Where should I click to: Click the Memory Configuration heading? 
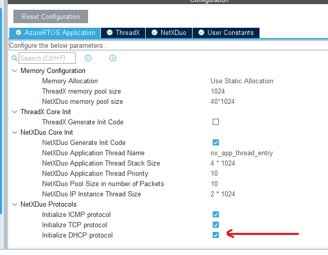click(x=53, y=71)
